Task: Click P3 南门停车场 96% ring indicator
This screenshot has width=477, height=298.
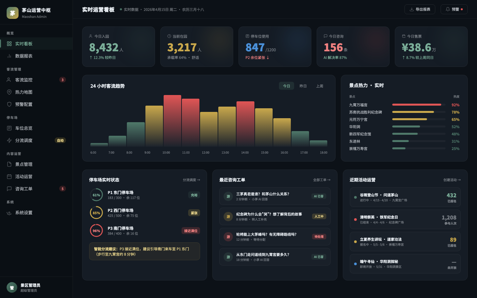Action: coord(96,231)
